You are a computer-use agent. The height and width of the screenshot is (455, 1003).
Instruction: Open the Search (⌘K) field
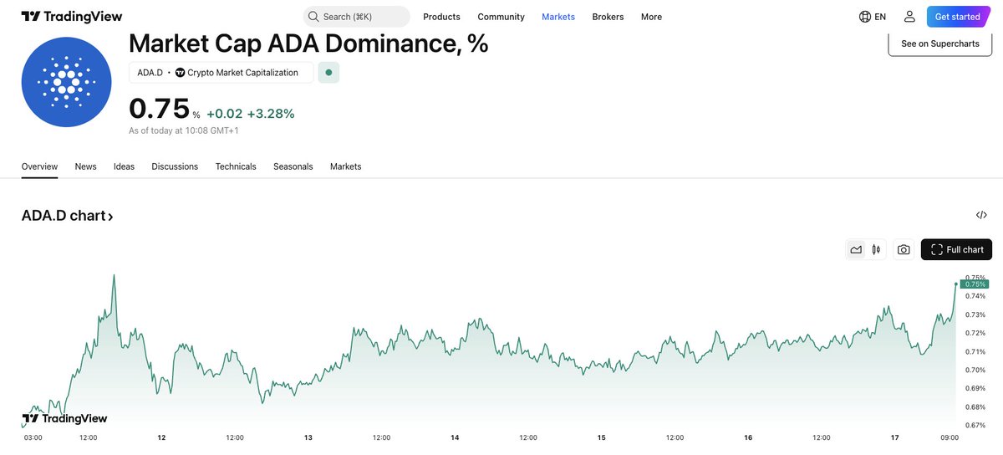pos(357,17)
